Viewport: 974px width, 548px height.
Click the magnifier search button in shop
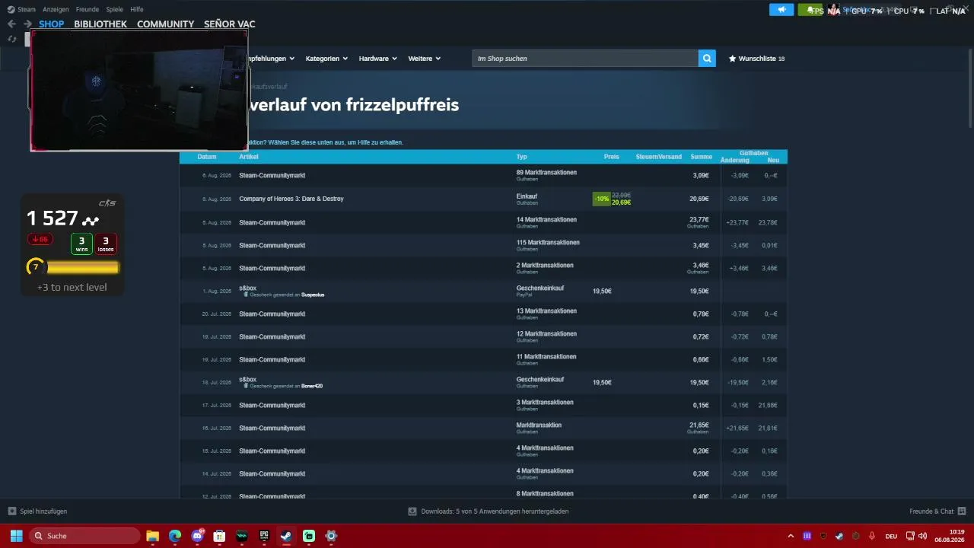click(x=707, y=59)
